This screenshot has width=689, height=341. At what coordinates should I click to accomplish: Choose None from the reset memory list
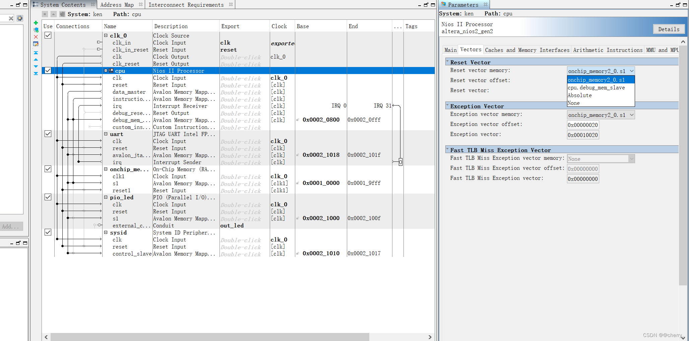[601, 103]
